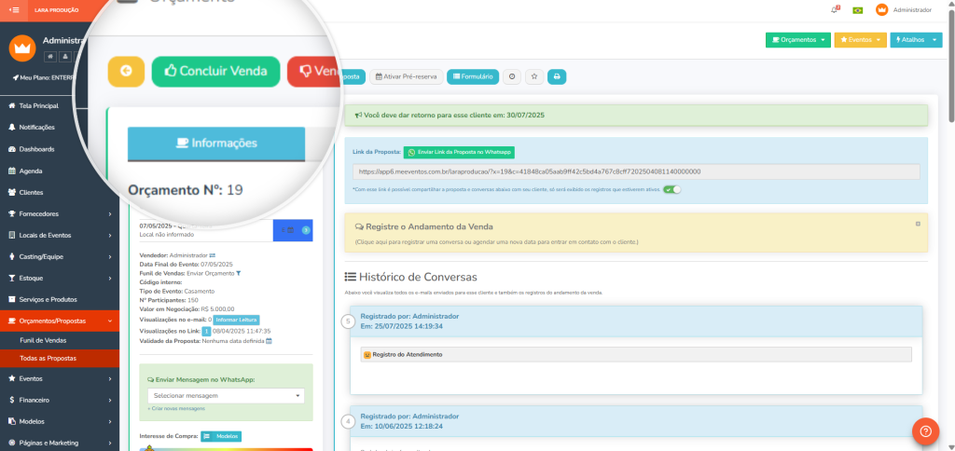955x451 pixels.
Task: Click the follow-up reminder banner dated 30/07/2025
Action: [x=636, y=115]
